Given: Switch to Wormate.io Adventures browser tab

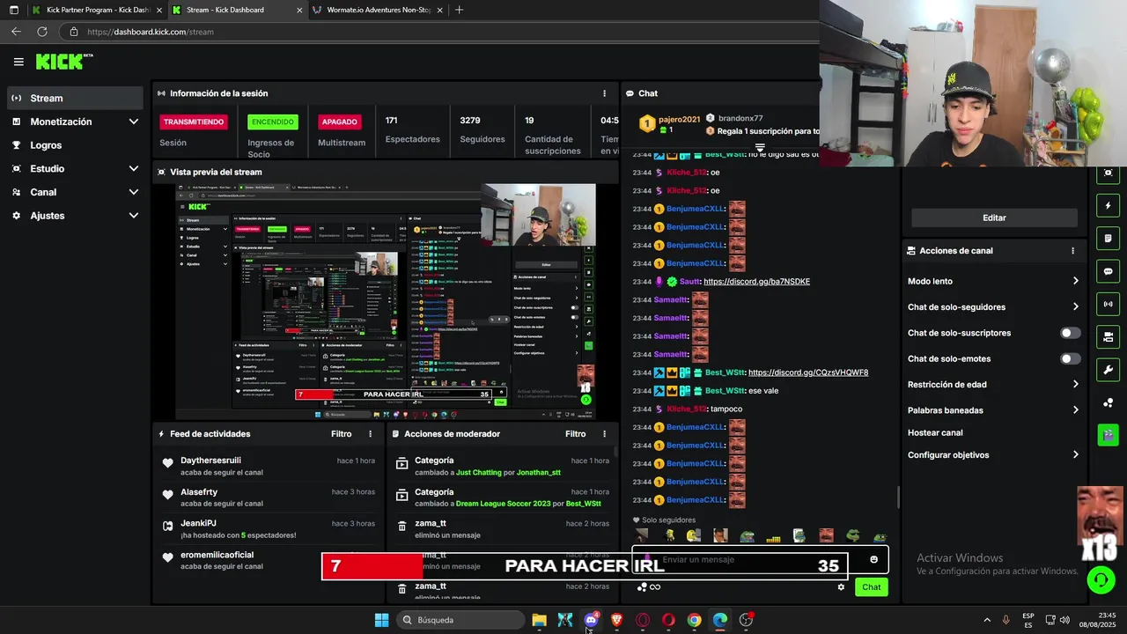Looking at the screenshot, I should coord(379,10).
